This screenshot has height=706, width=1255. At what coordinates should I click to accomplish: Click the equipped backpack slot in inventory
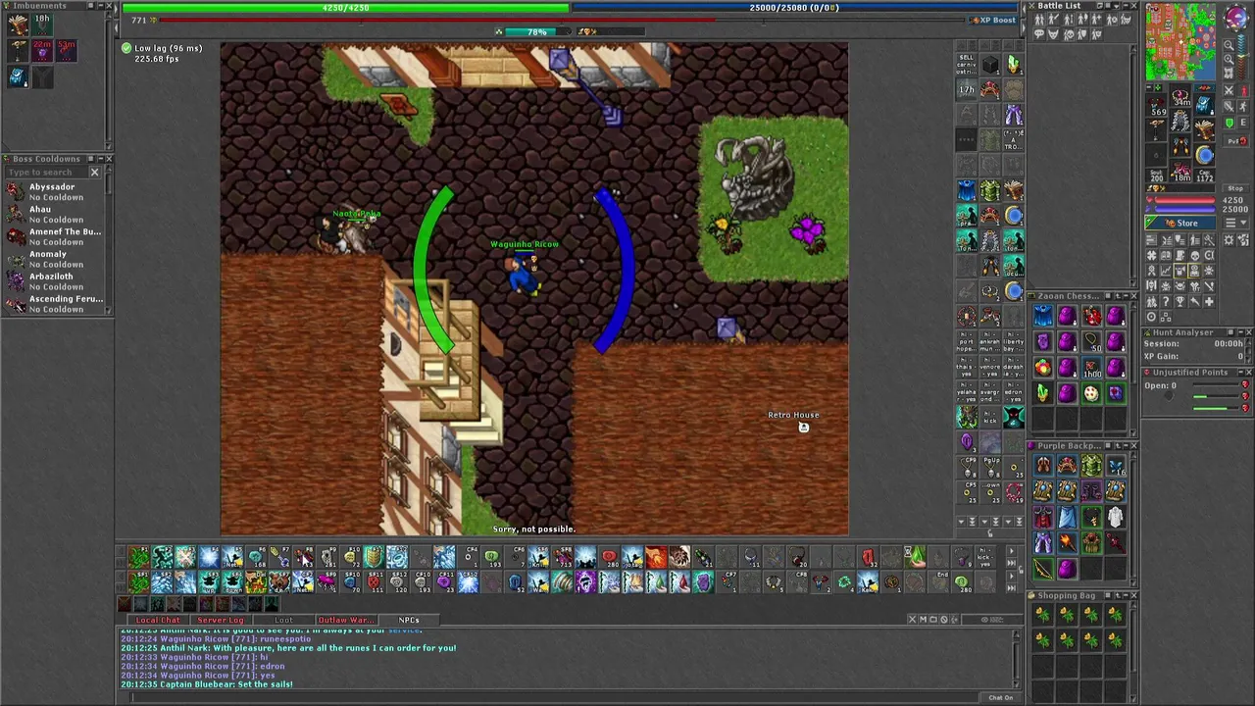(1205, 104)
